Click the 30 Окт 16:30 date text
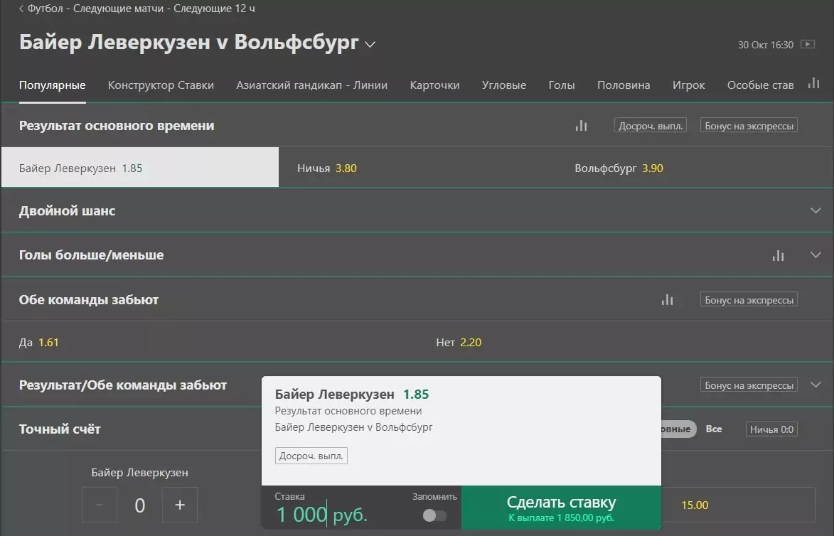 pyautogui.click(x=765, y=45)
